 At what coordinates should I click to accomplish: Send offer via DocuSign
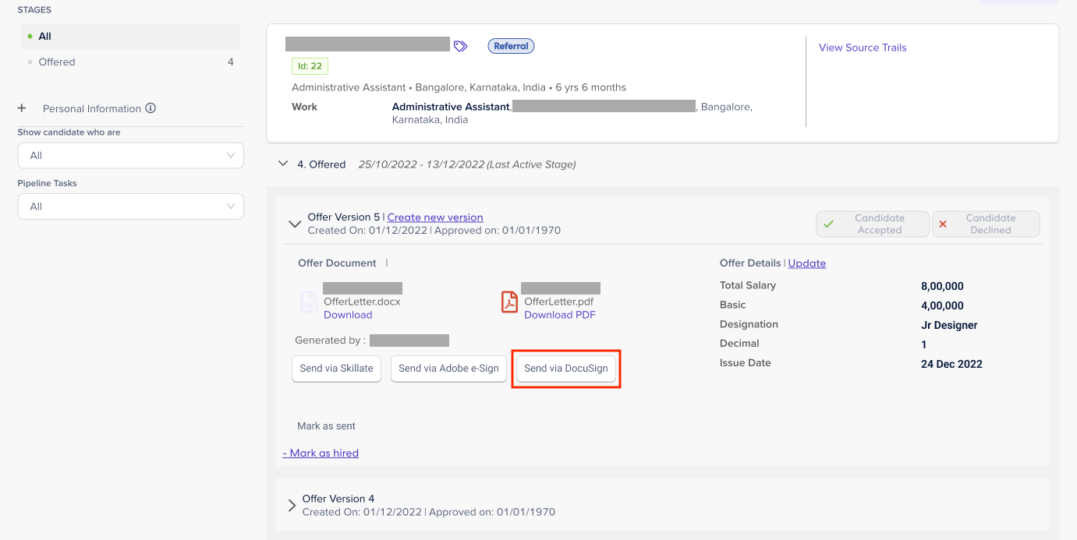[x=565, y=369]
